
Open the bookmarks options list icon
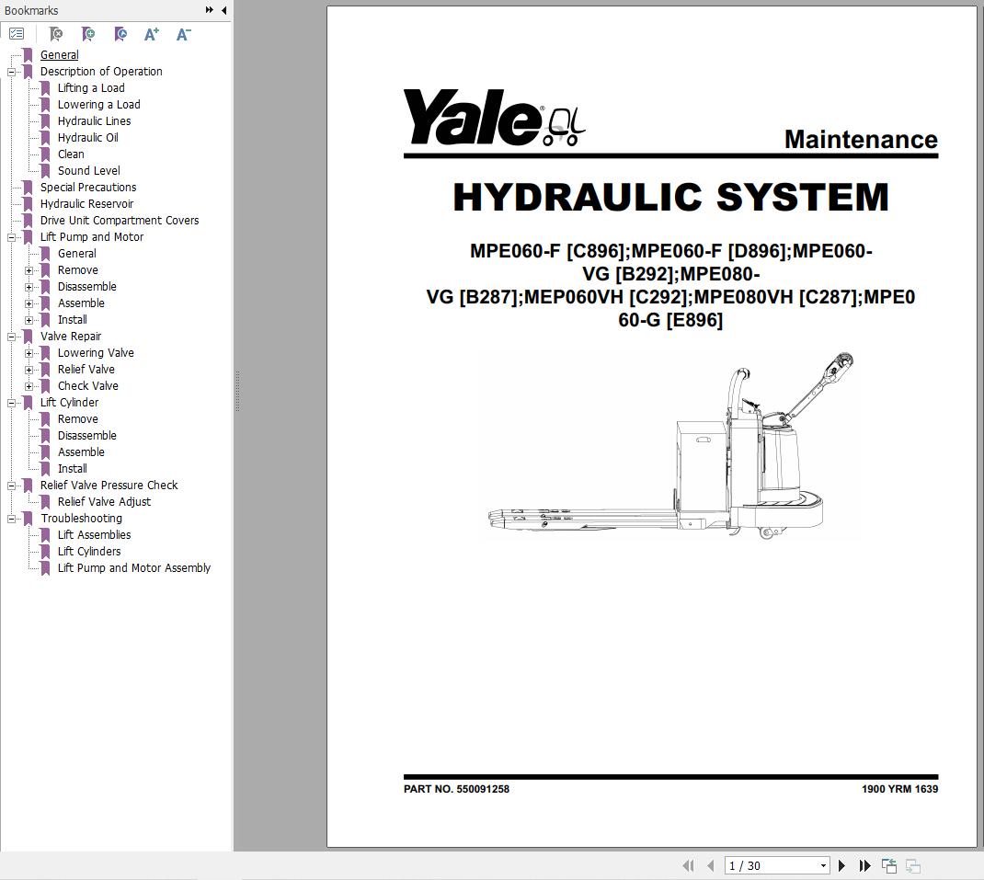pos(17,34)
